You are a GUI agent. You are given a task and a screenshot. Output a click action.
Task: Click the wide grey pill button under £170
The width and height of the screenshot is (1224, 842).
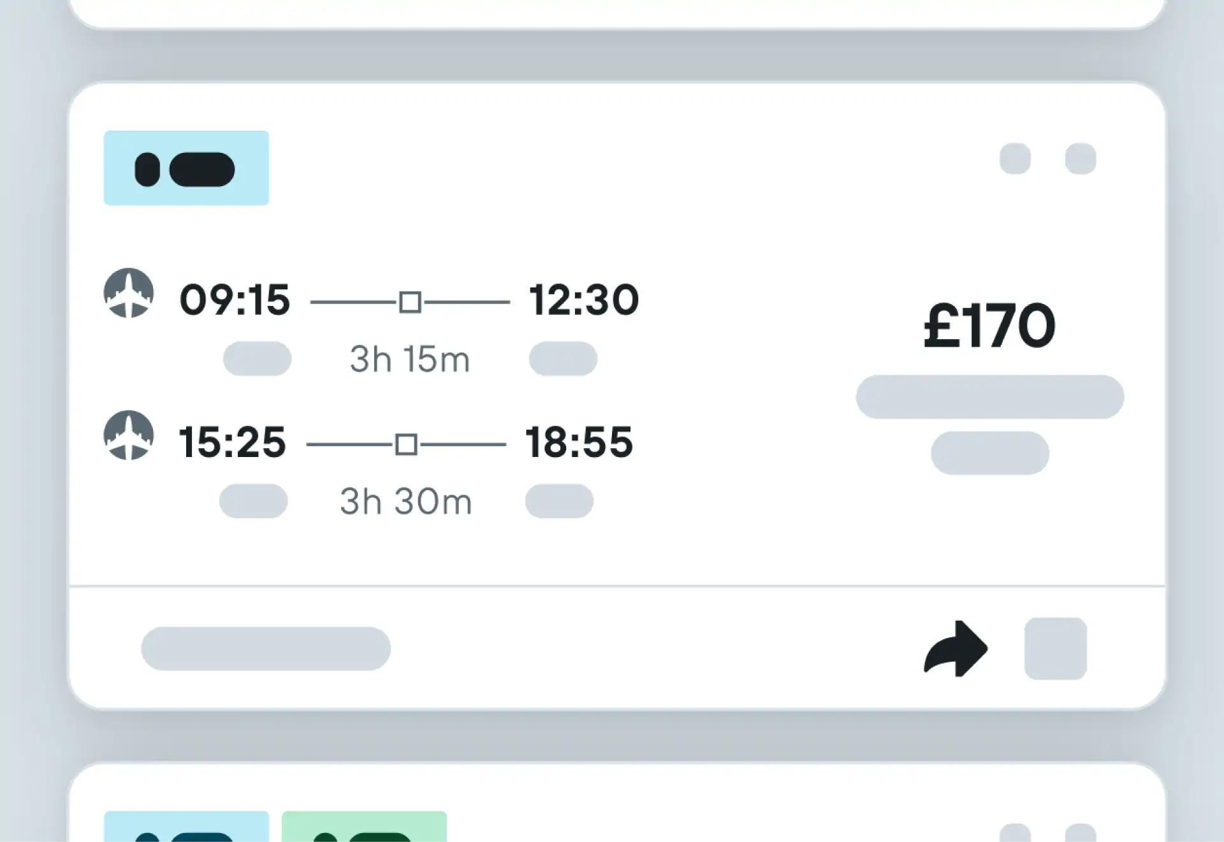(989, 397)
